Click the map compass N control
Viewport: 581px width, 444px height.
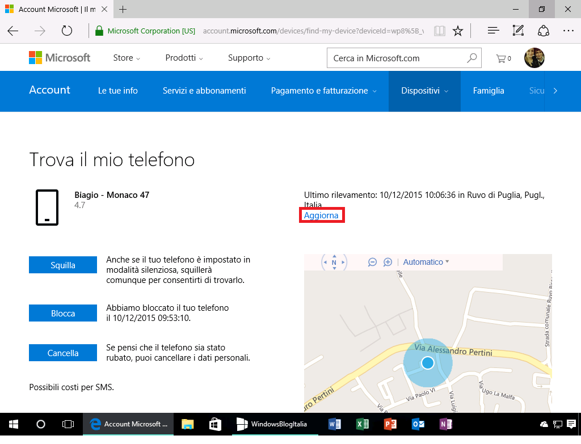(334, 262)
